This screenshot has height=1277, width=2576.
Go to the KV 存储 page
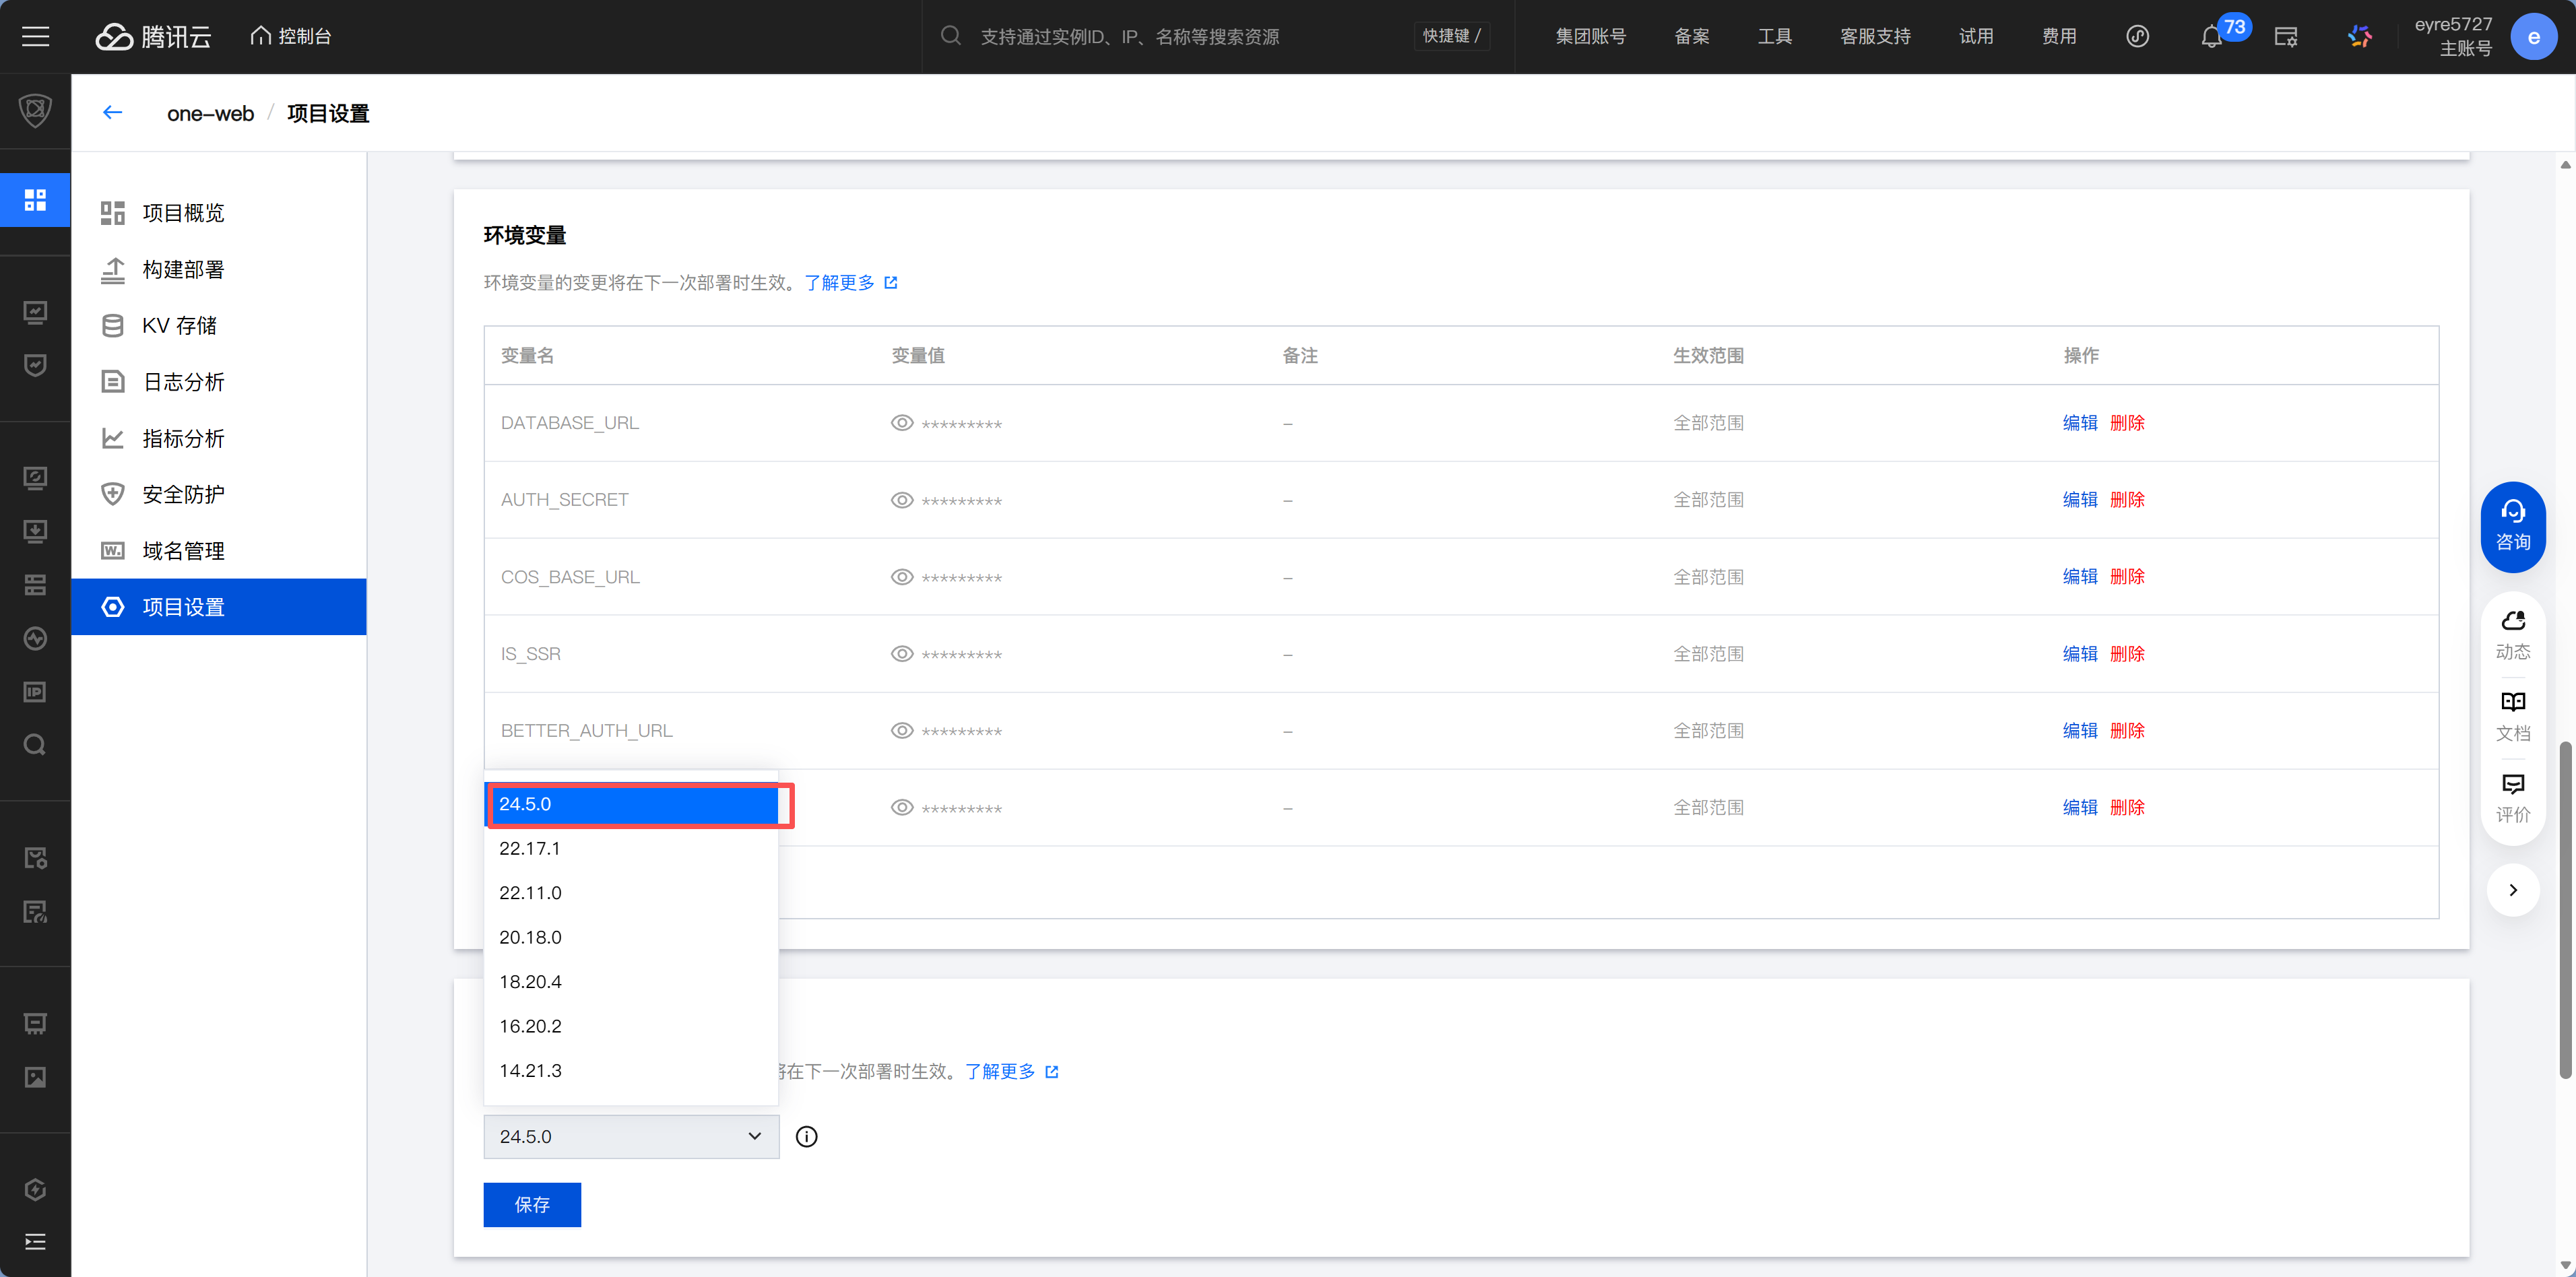(x=180, y=325)
